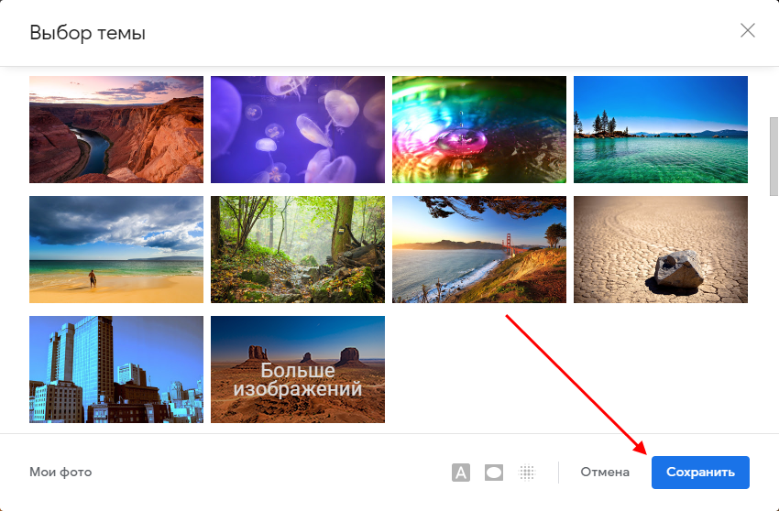
Task: Select the blue skyscrapers theme
Action: pos(116,369)
